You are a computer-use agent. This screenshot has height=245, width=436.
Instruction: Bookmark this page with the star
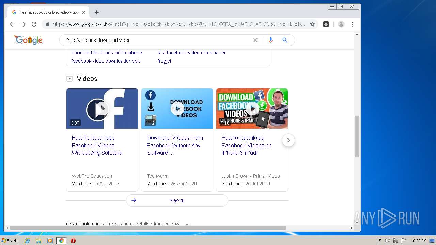pyautogui.click(x=312, y=24)
